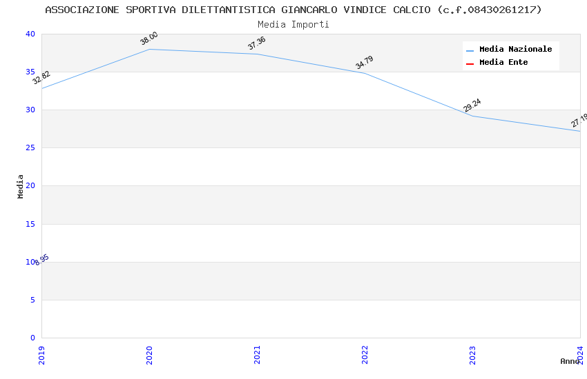Click the 34.79 data point label
The image size is (587, 379).
click(x=365, y=63)
